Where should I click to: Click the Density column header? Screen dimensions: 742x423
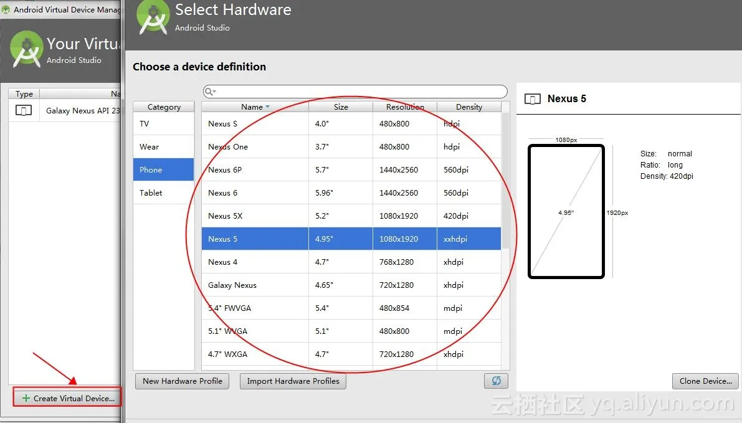click(x=469, y=107)
